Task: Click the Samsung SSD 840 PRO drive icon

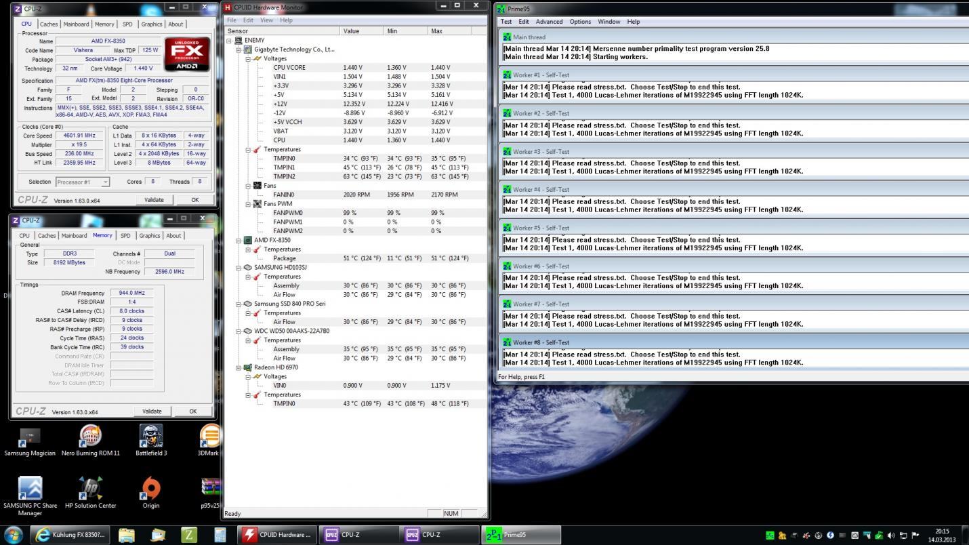Action: (x=248, y=304)
